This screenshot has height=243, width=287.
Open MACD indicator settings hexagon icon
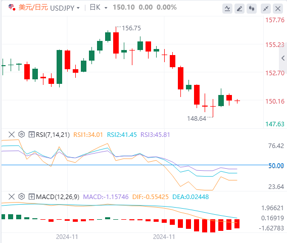tap(22, 197)
